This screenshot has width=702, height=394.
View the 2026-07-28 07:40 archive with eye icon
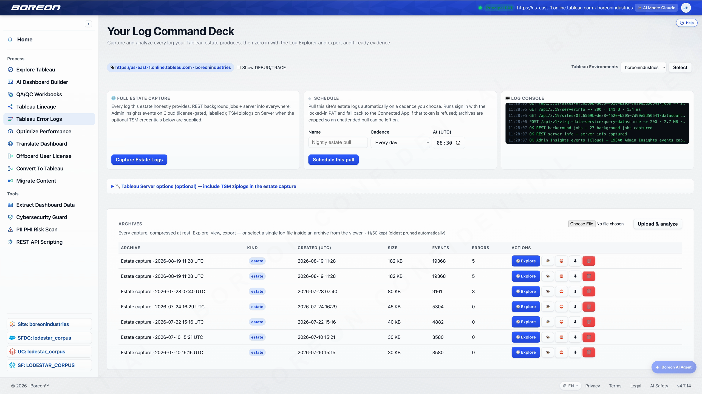(x=548, y=291)
